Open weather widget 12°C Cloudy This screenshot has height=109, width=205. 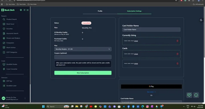tap(5, 106)
